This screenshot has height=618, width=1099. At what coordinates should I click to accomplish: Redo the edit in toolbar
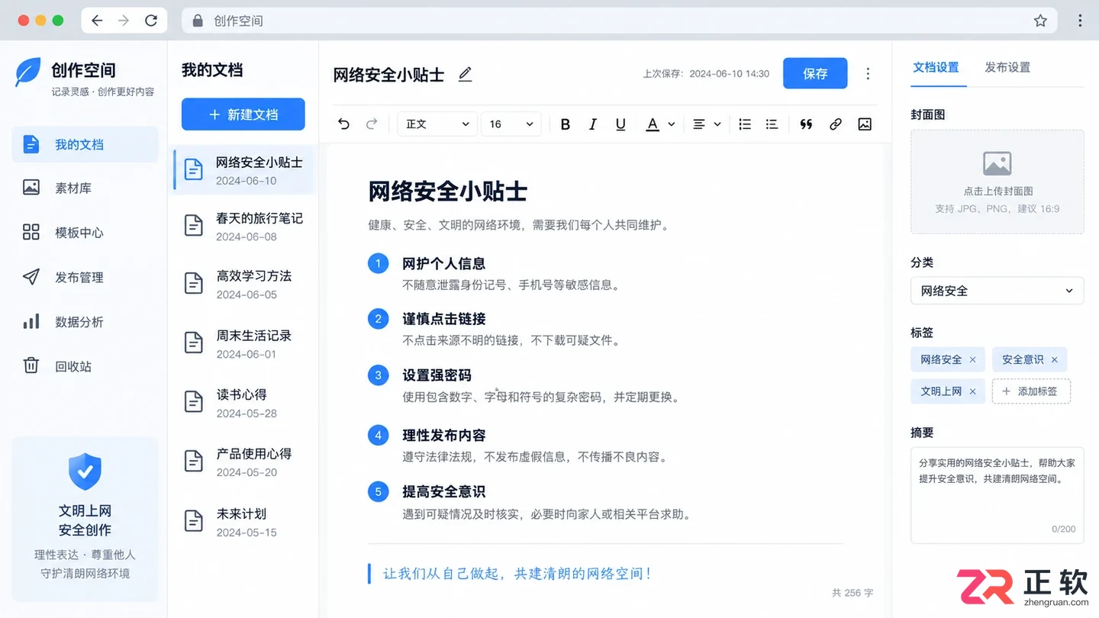(x=372, y=124)
